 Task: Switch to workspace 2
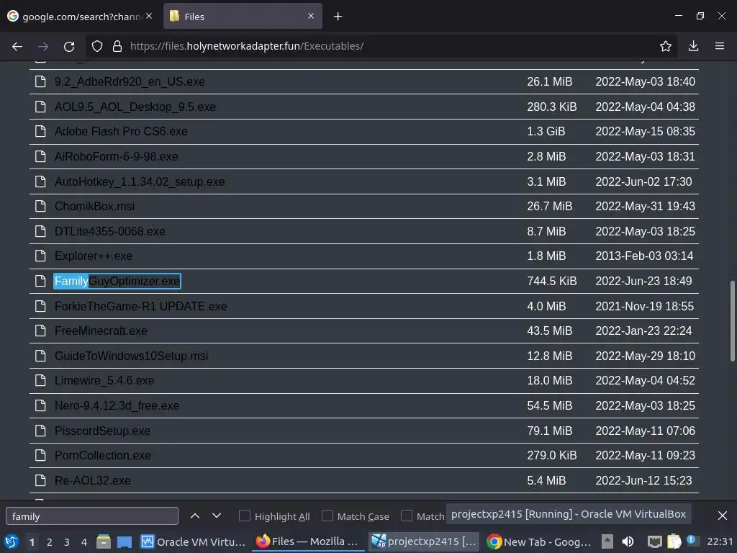coord(50,542)
